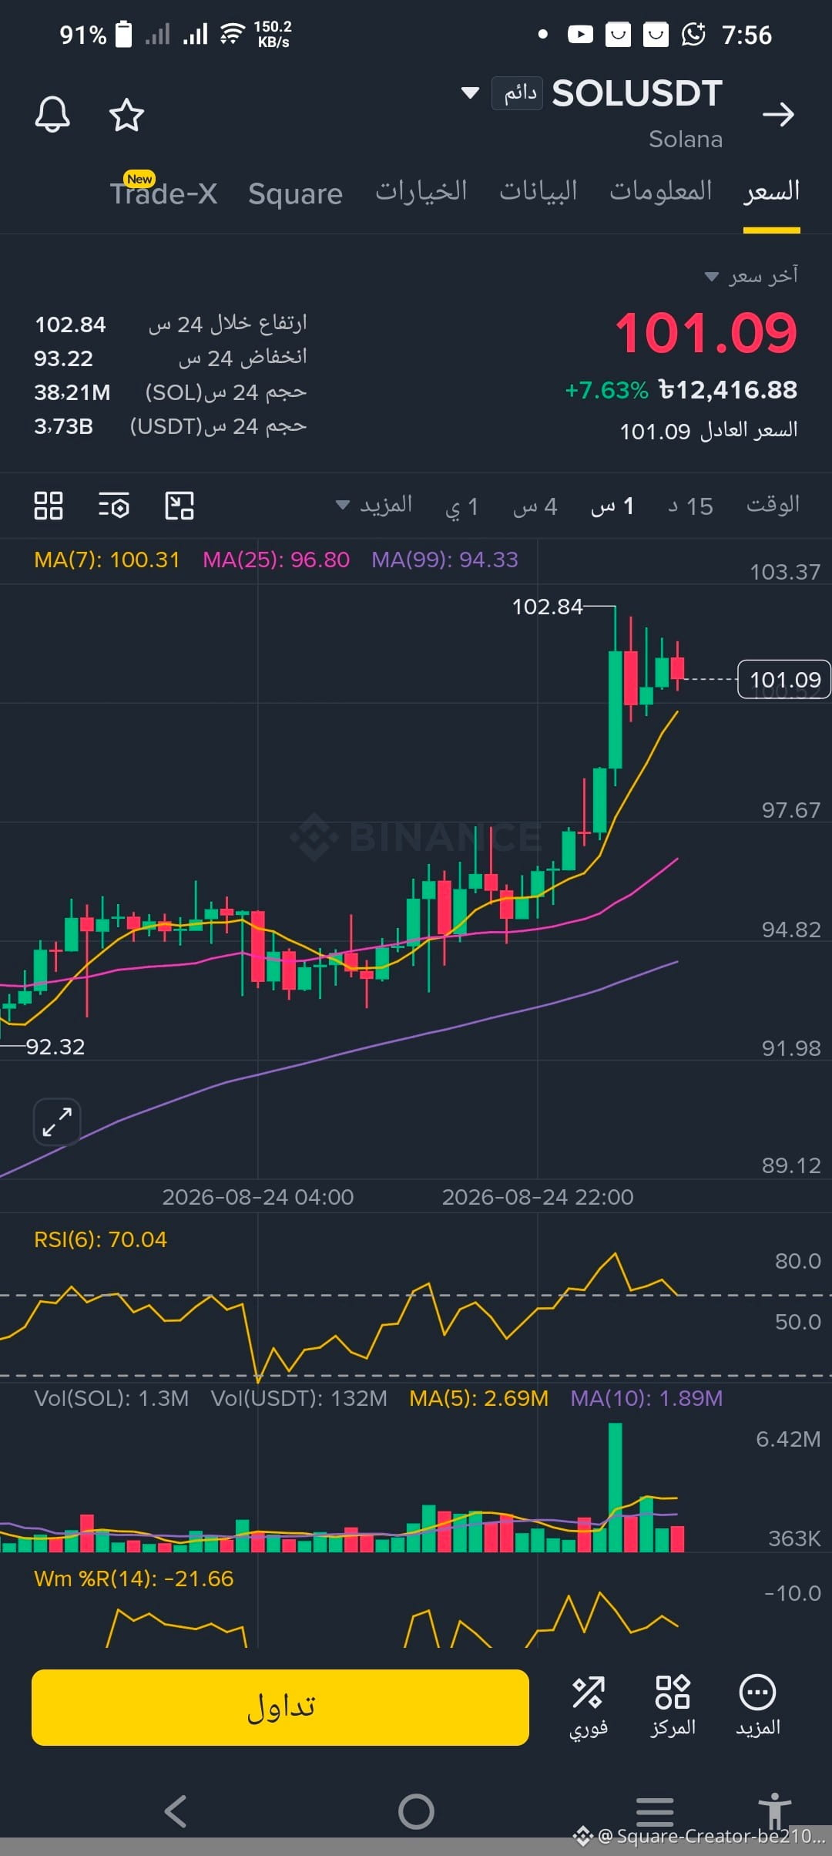
Task: Tap the battery icon in status bar
Action: tap(123, 34)
